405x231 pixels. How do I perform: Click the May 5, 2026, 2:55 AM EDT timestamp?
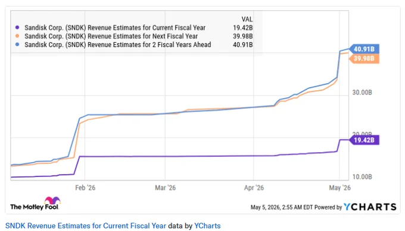point(282,207)
